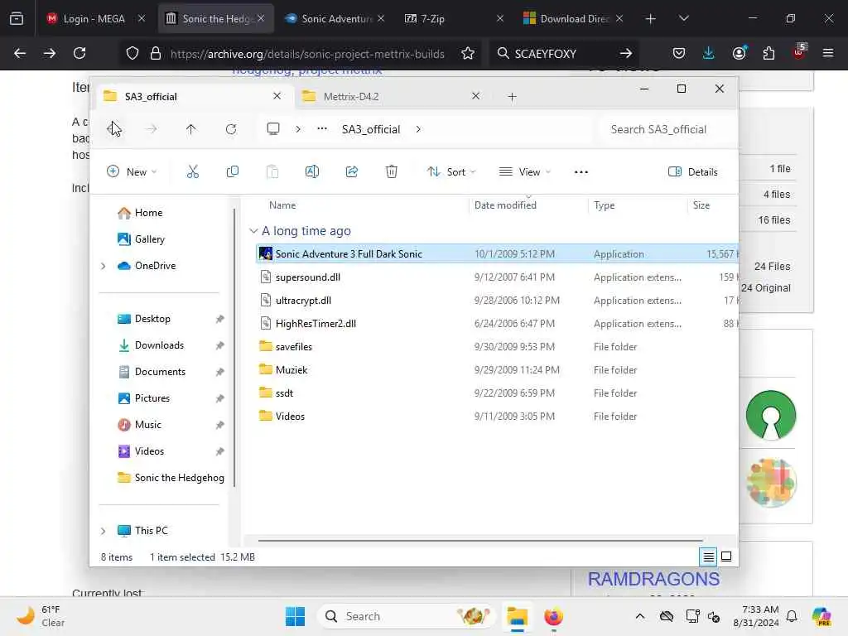Click the taskbar Search box
848x636 pixels.
pos(406,616)
